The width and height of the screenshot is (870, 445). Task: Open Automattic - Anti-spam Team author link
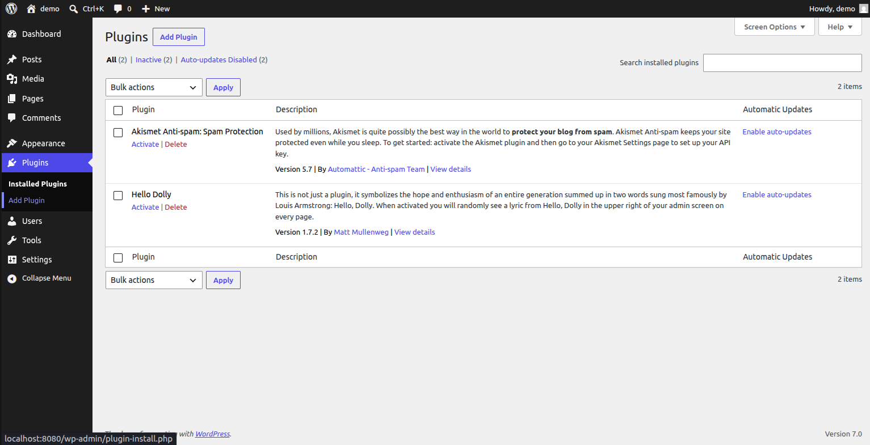[x=376, y=169]
